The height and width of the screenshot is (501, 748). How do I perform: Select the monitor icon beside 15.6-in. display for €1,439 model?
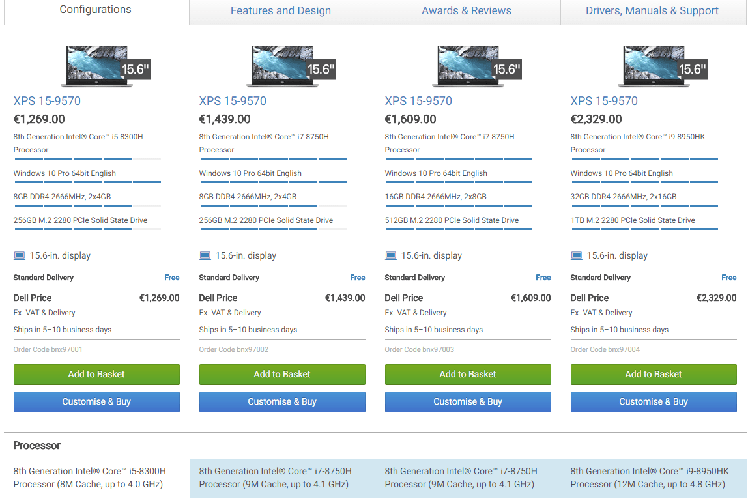[x=205, y=255]
